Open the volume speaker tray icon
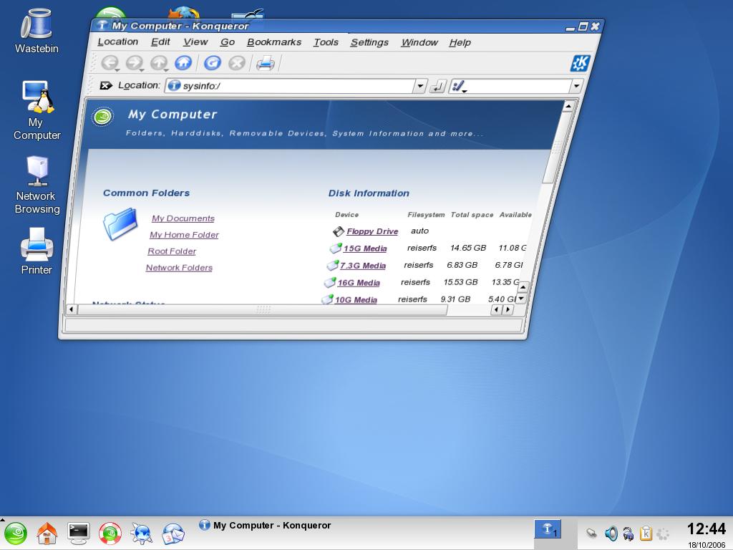This screenshot has width=733, height=550. click(611, 533)
